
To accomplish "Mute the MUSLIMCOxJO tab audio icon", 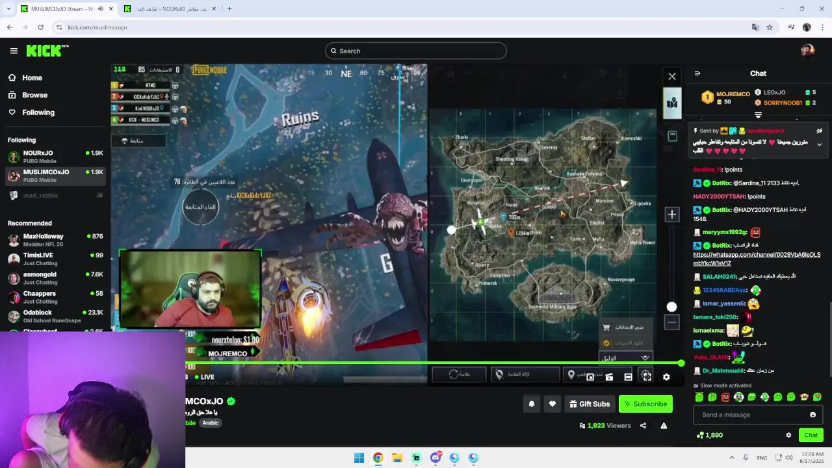I will [100, 8].
